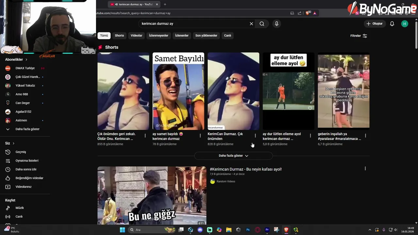Open the 'geberin inşallah ya' short thumbnail
The width and height of the screenshot is (418, 235).
344,91
